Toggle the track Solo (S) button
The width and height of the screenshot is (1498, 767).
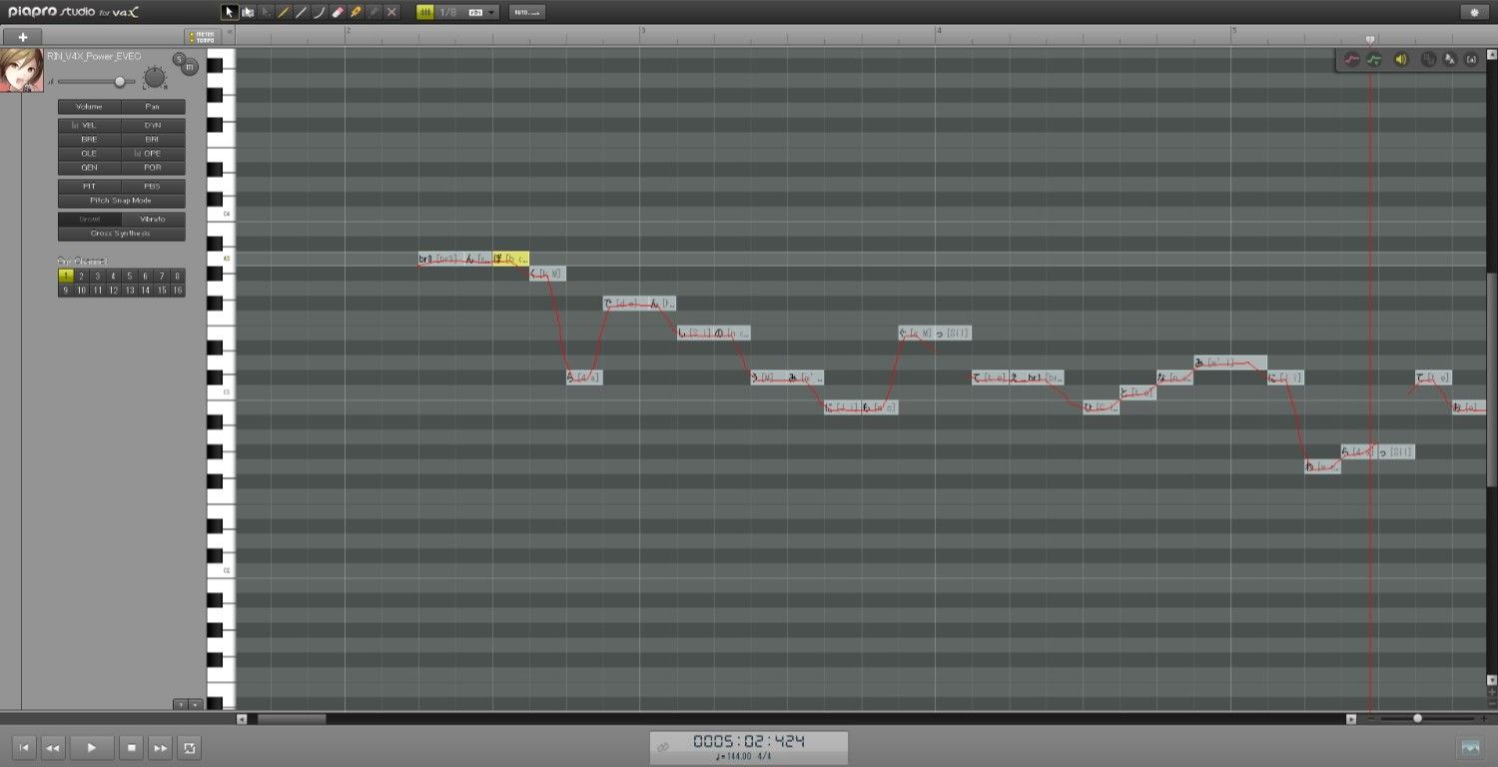click(x=179, y=60)
